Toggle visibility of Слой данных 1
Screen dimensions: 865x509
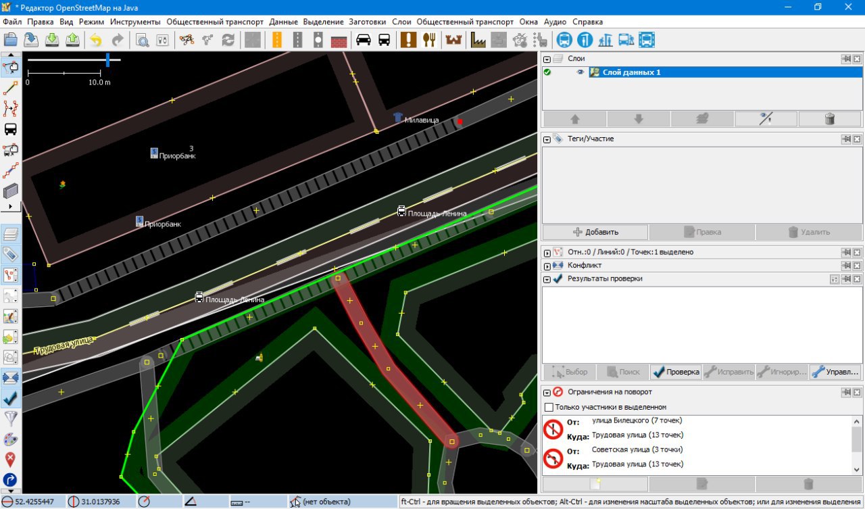point(580,72)
